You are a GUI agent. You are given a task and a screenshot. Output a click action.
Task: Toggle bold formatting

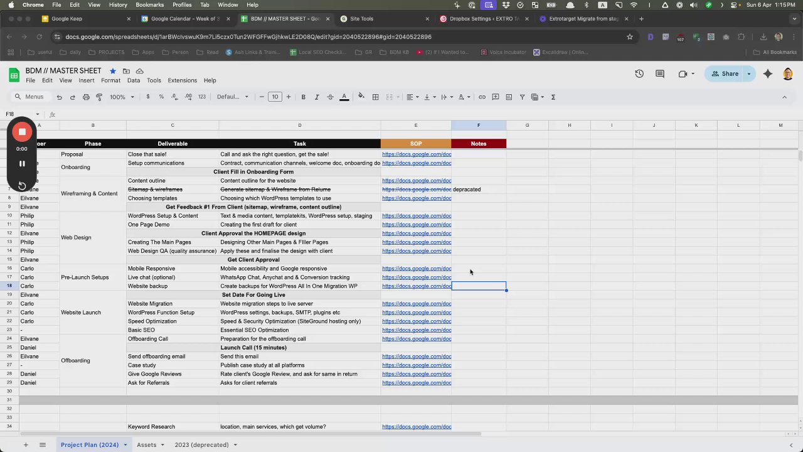click(303, 97)
